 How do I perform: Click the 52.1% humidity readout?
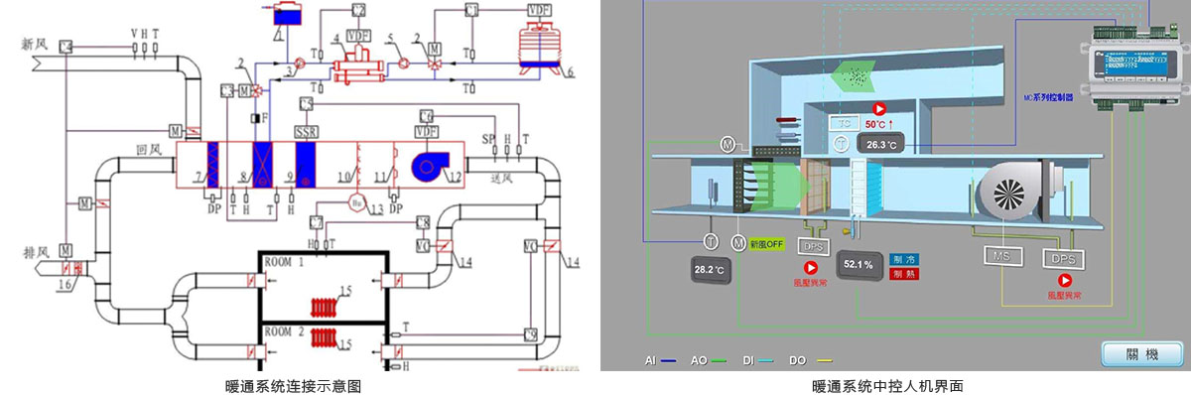click(x=859, y=265)
